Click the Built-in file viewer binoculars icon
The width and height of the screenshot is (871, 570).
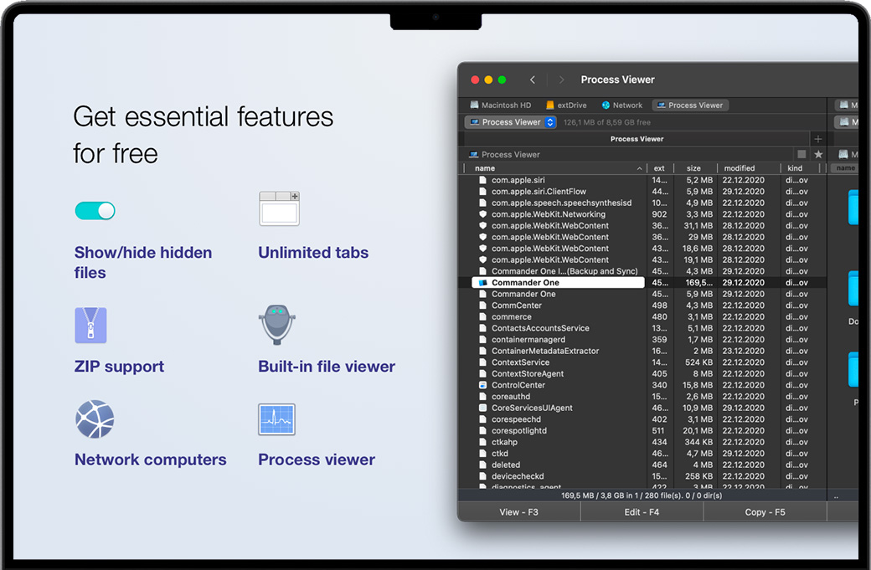pyautogui.click(x=276, y=325)
